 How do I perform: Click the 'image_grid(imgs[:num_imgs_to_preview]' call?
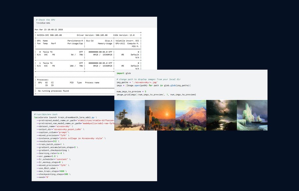click(156, 95)
